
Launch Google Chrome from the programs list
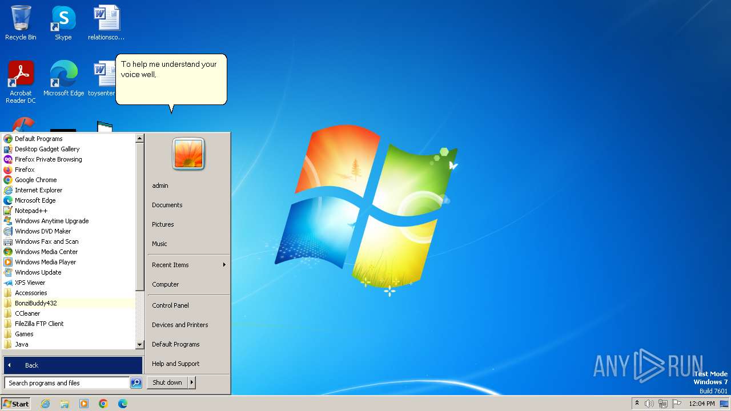pyautogui.click(x=69, y=180)
